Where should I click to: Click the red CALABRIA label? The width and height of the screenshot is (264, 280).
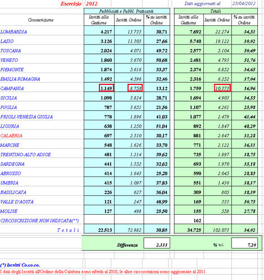click(x=11, y=136)
